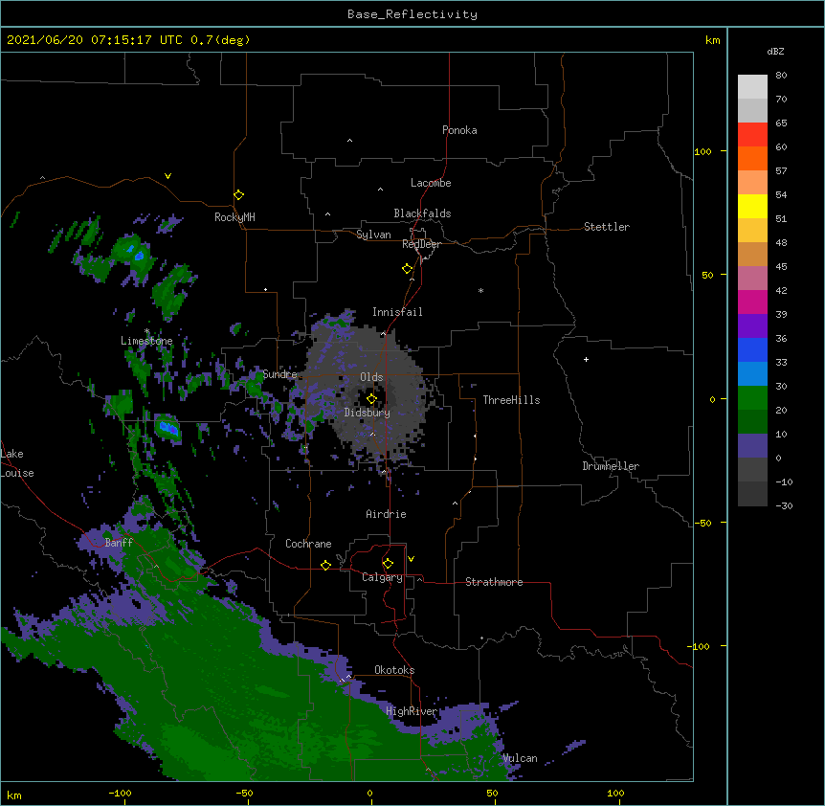Image resolution: width=825 pixels, height=806 pixels.
Task: Select the slate purple 10-0 dBZ swatch
Action: click(752, 446)
